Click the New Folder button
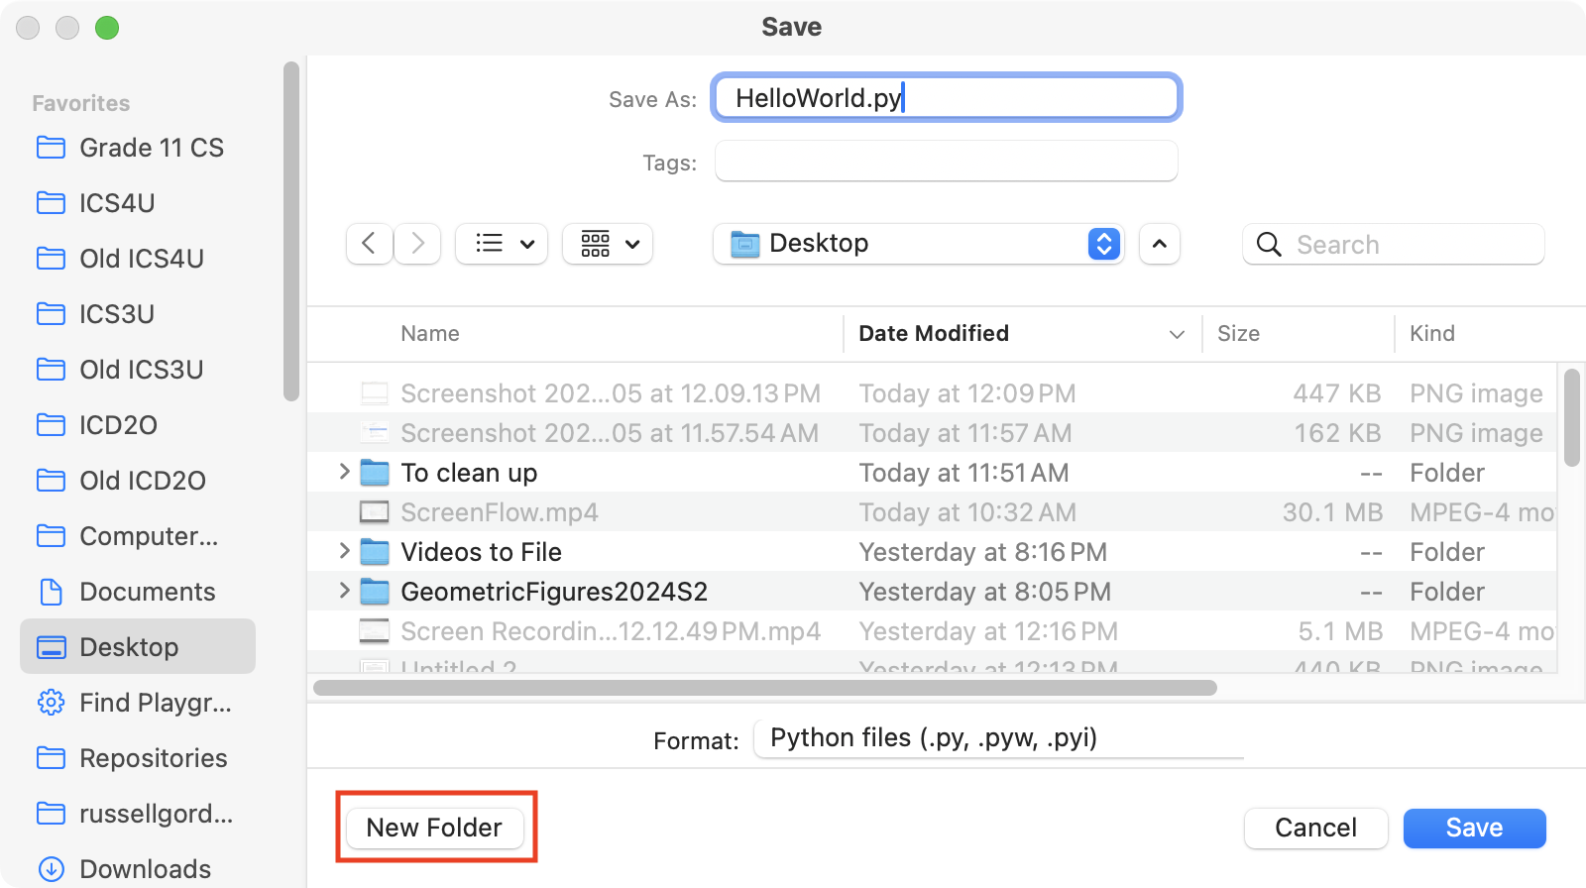Screen dimensions: 1586x888 [434, 828]
